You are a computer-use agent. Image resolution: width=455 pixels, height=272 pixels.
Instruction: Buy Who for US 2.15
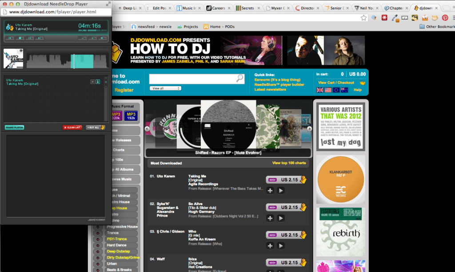(x=286, y=235)
